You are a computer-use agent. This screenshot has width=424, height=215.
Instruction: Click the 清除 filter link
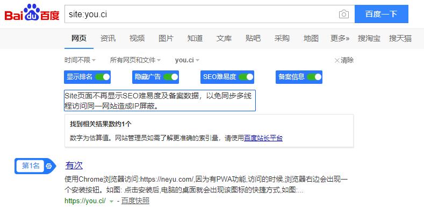pyautogui.click(x=347, y=60)
